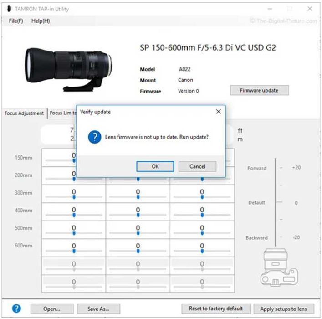Close the TAMRON TAP-in Utility window

coord(310,9)
